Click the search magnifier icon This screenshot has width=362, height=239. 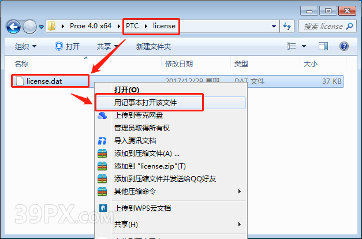point(349,27)
